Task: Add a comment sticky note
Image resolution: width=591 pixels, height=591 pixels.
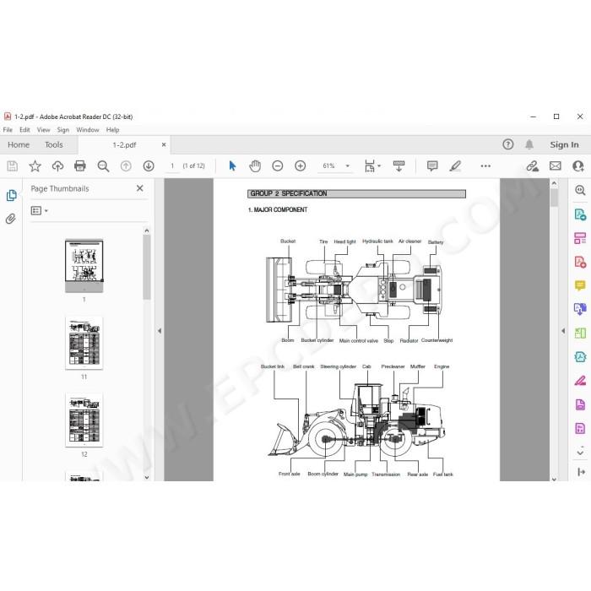Action: (x=432, y=165)
